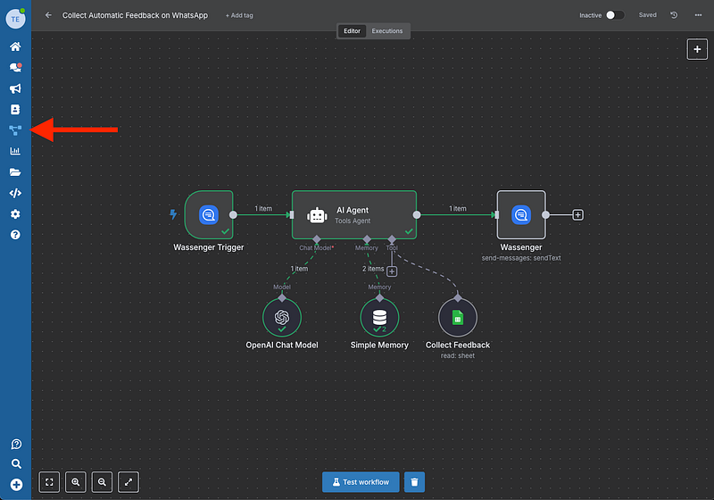Open the Analytics bar chart icon
Viewport: 714px width, 500px height.
tap(15, 152)
